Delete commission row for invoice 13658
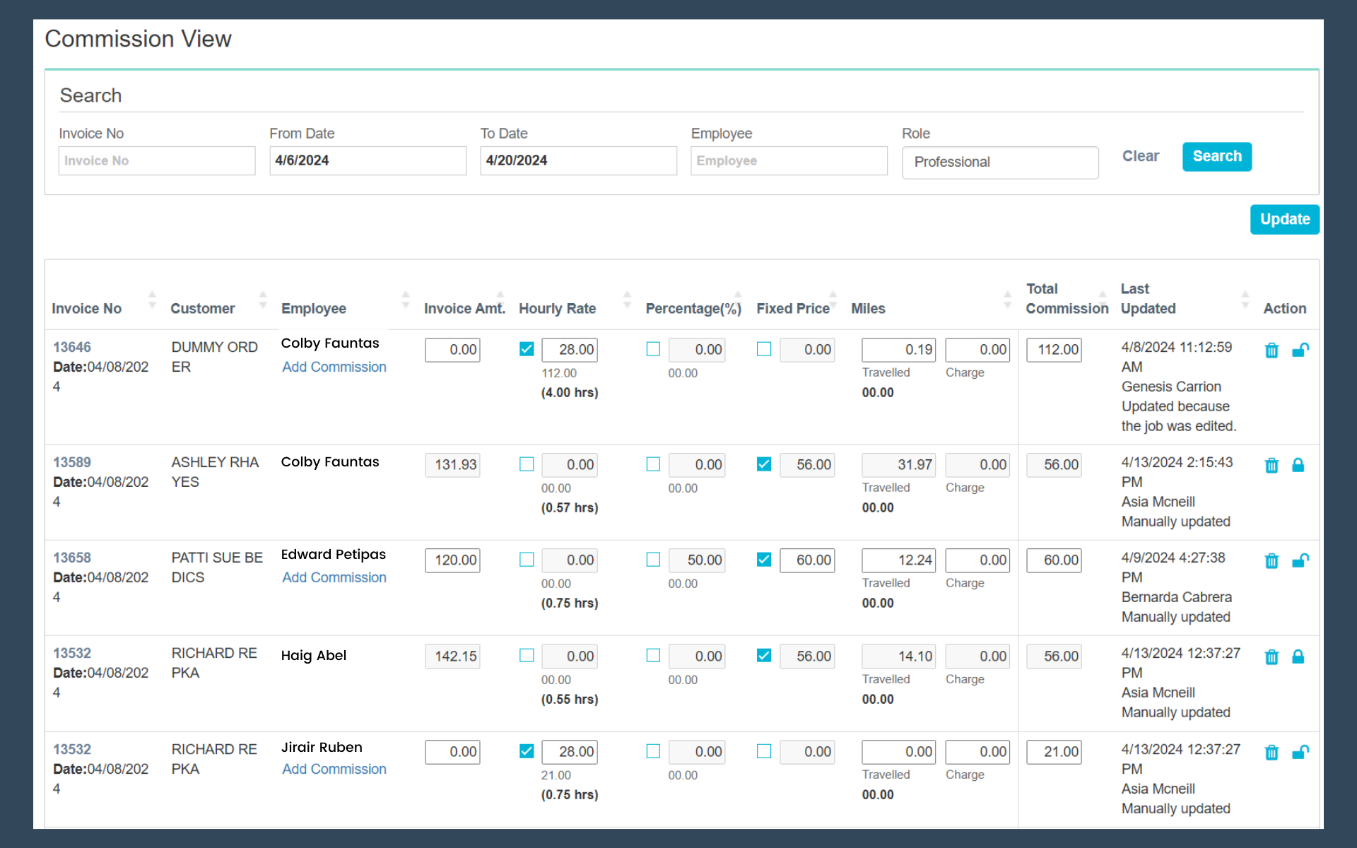Image resolution: width=1357 pixels, height=848 pixels. point(1271,560)
